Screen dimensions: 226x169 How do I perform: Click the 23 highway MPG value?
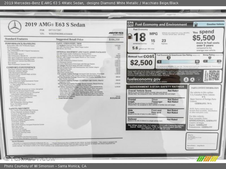pos(164,41)
